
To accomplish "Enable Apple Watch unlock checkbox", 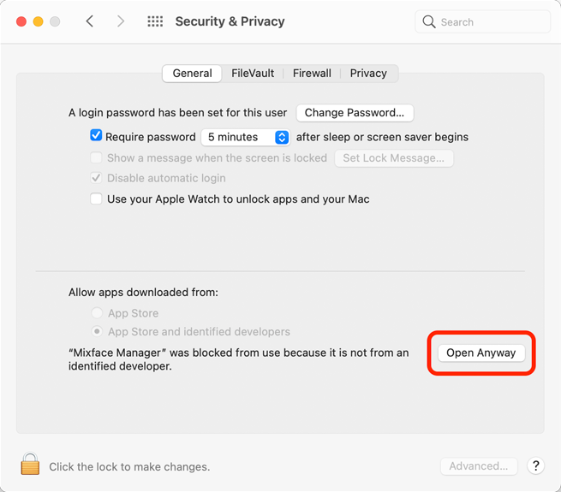I will [97, 199].
